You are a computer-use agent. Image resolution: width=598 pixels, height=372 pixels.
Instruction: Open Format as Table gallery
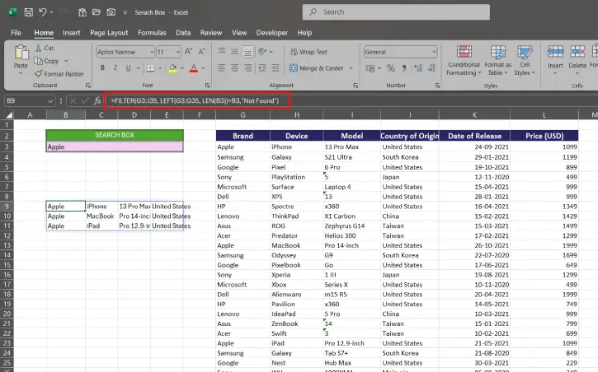coord(498,60)
